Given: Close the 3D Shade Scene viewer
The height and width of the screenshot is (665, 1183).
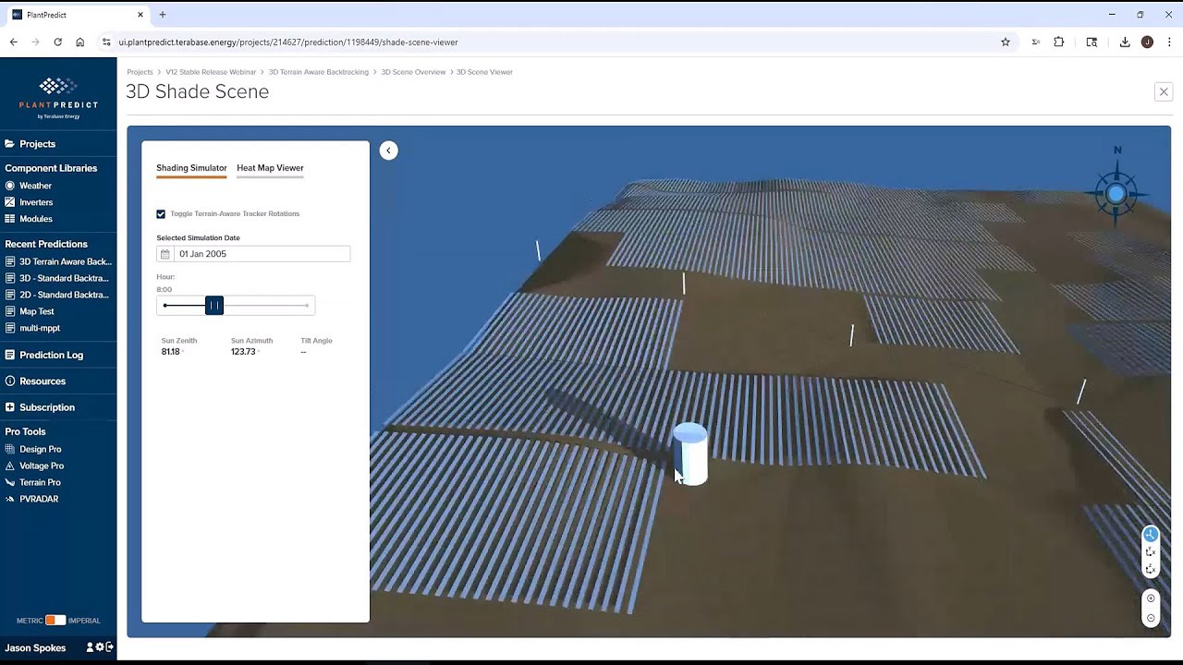Looking at the screenshot, I should [1164, 91].
